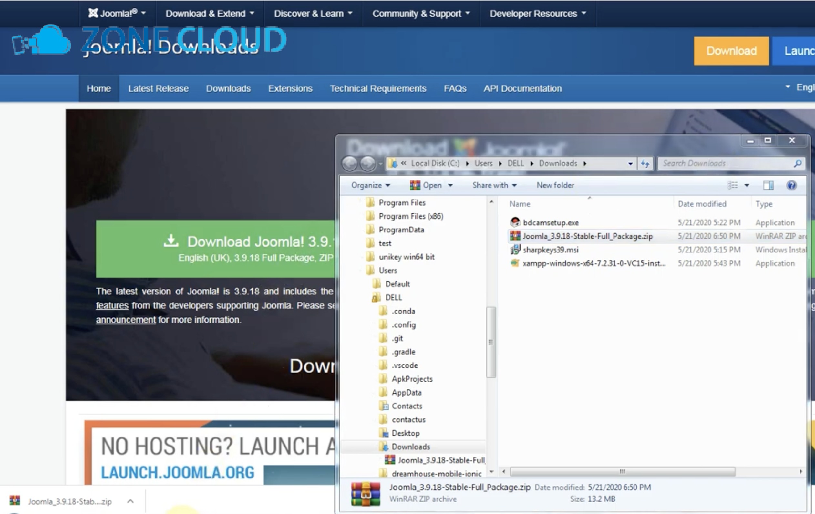Click the orange Download button
This screenshot has width=815, height=514.
pyautogui.click(x=731, y=51)
